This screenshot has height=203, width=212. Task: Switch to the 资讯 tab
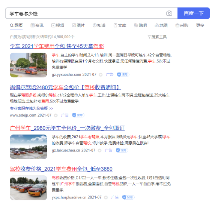pos(37,25)
